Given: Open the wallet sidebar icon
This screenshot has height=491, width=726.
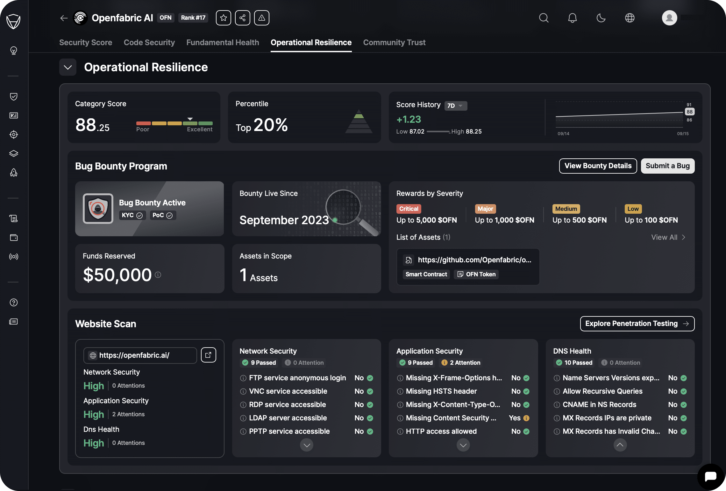Looking at the screenshot, I should pyautogui.click(x=14, y=238).
